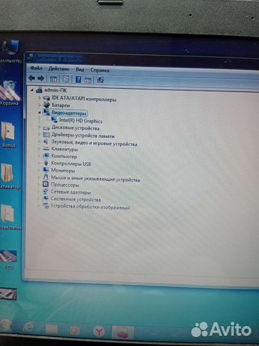Collapse the admin-ПК root node

tap(32, 90)
